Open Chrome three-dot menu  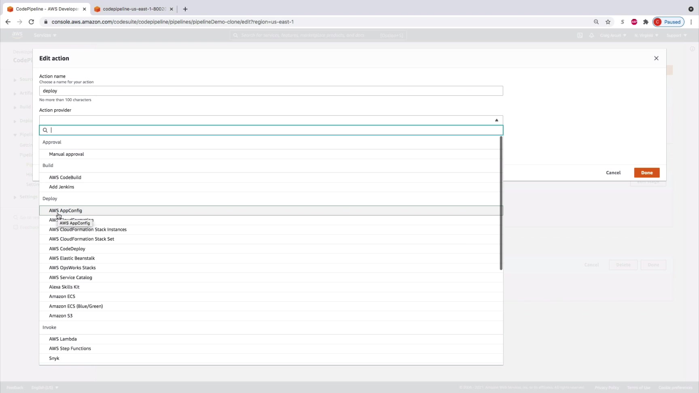(x=691, y=22)
